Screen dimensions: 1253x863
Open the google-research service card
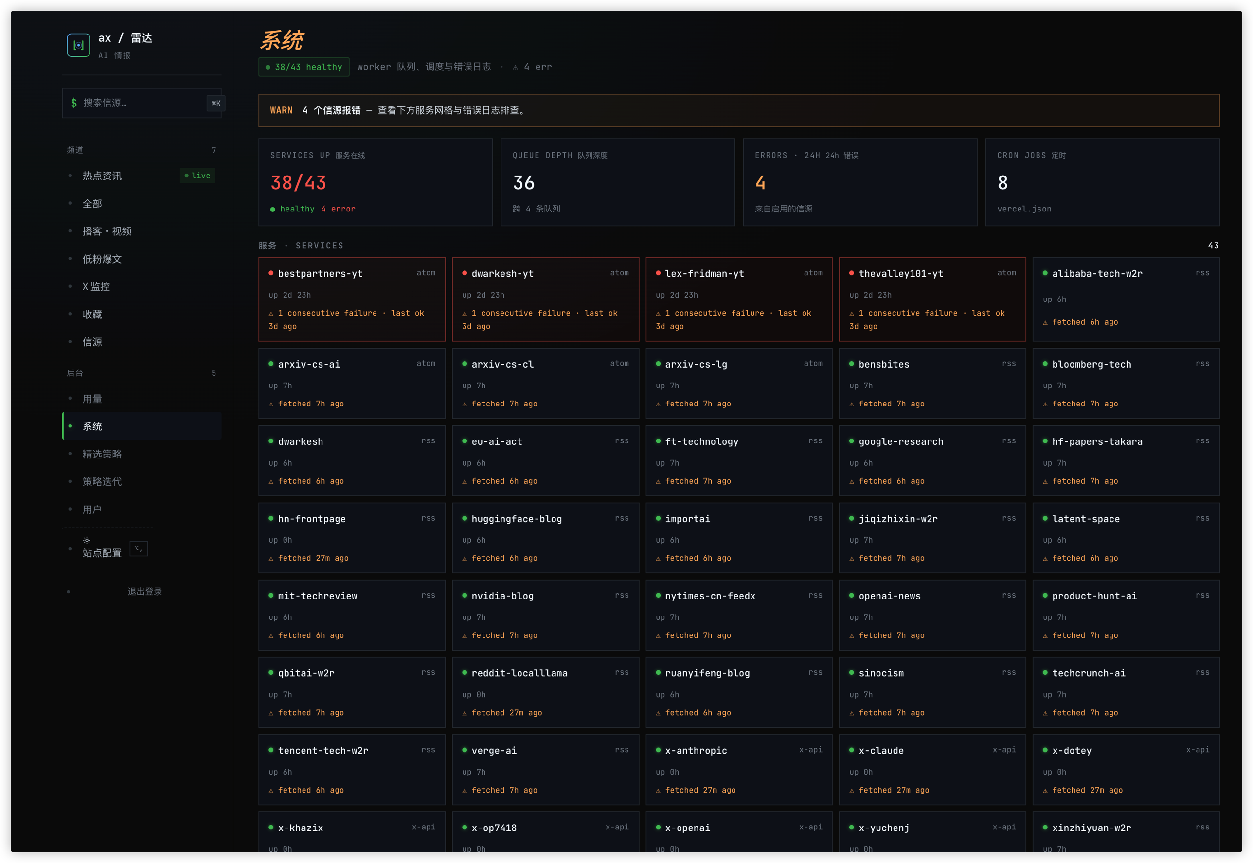pyautogui.click(x=932, y=461)
